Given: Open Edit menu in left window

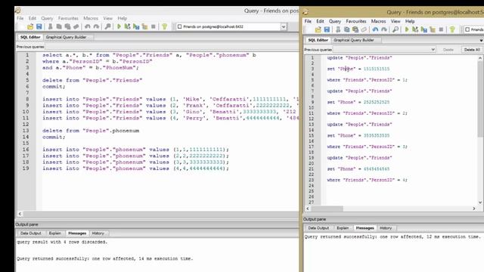Looking at the screenshot, I should [x=32, y=18].
